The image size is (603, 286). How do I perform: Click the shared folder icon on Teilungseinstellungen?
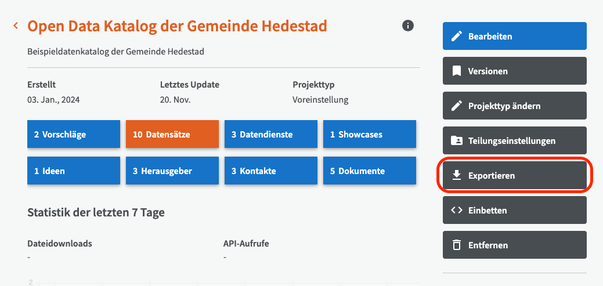tap(457, 141)
